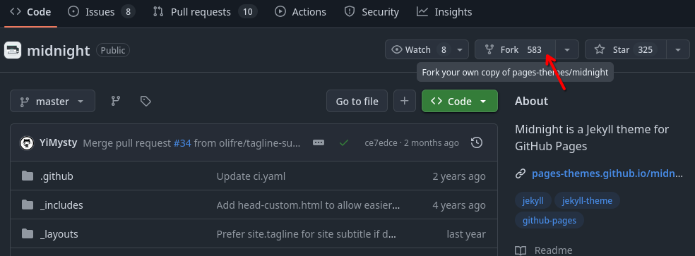Expand the Star lists dropdown arrow
695x256 pixels.
pyautogui.click(x=678, y=49)
